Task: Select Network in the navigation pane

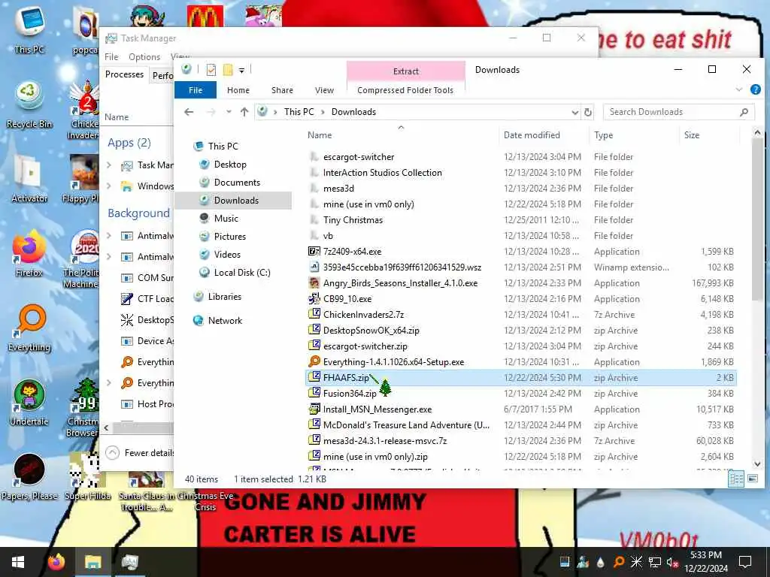Action: click(x=225, y=321)
